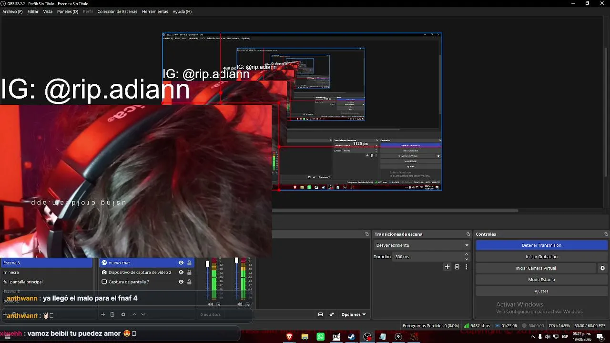Open the Windows notification center
The width and height of the screenshot is (610, 343).
[600, 337]
